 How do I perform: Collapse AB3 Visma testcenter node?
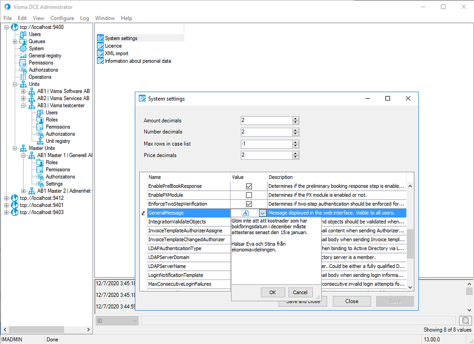[23, 105]
